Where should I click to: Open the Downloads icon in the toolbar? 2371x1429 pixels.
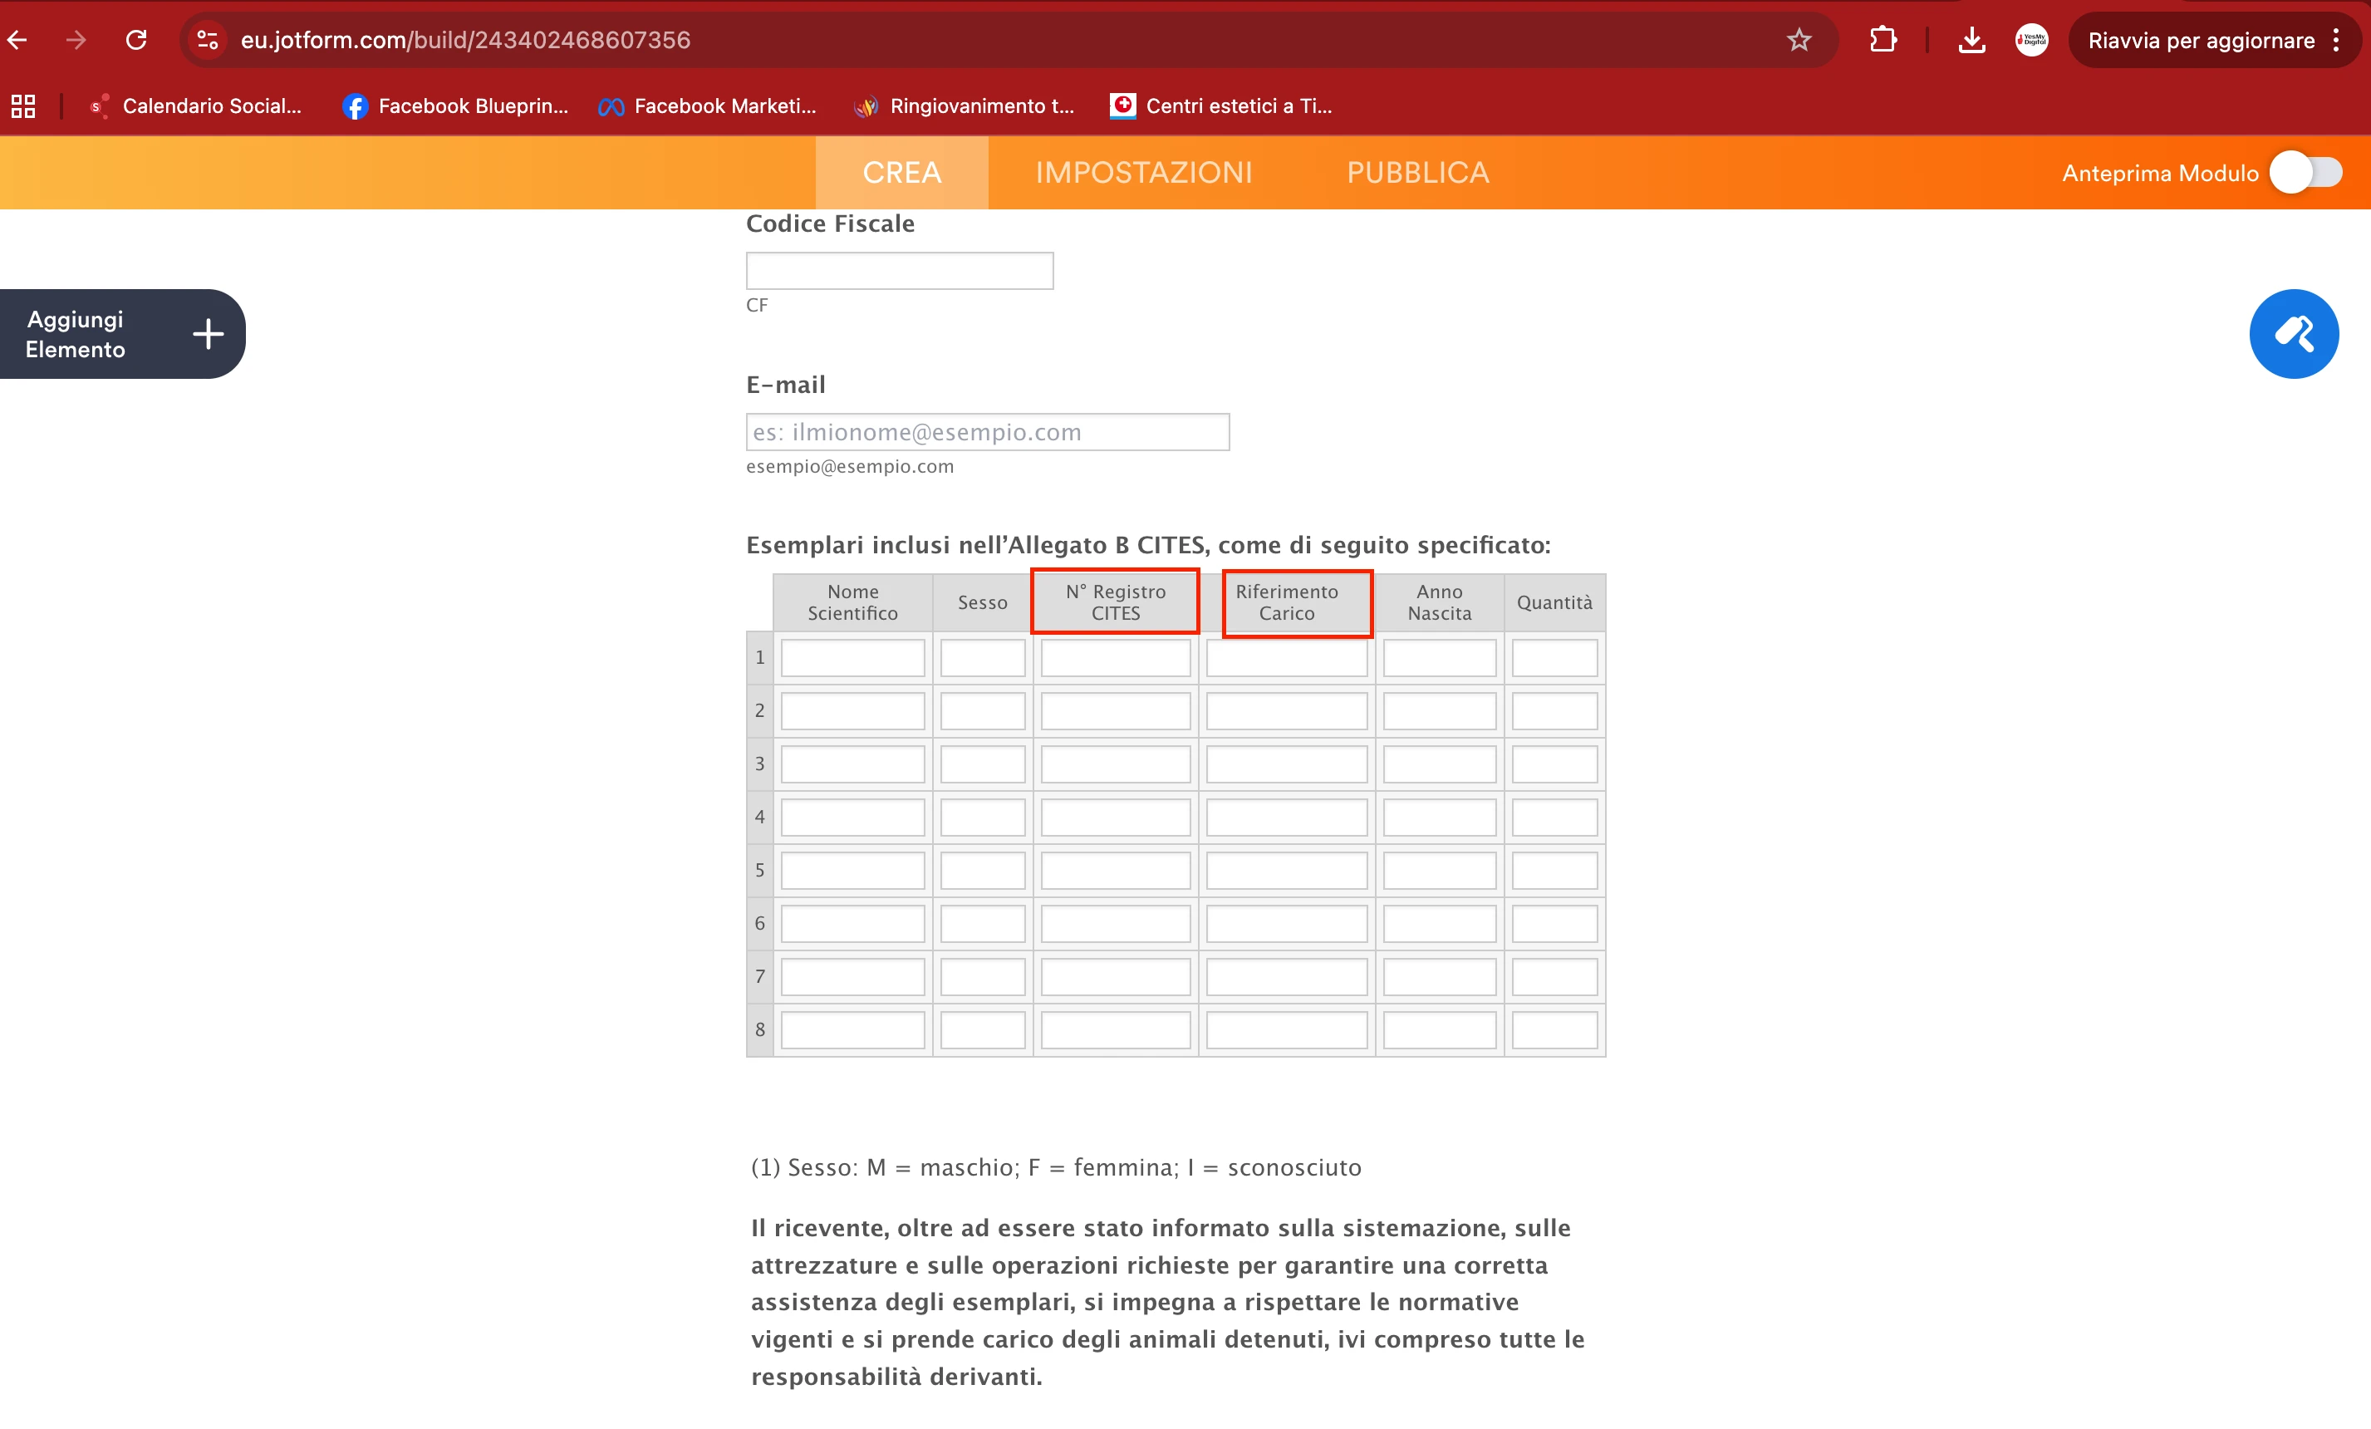point(1971,39)
